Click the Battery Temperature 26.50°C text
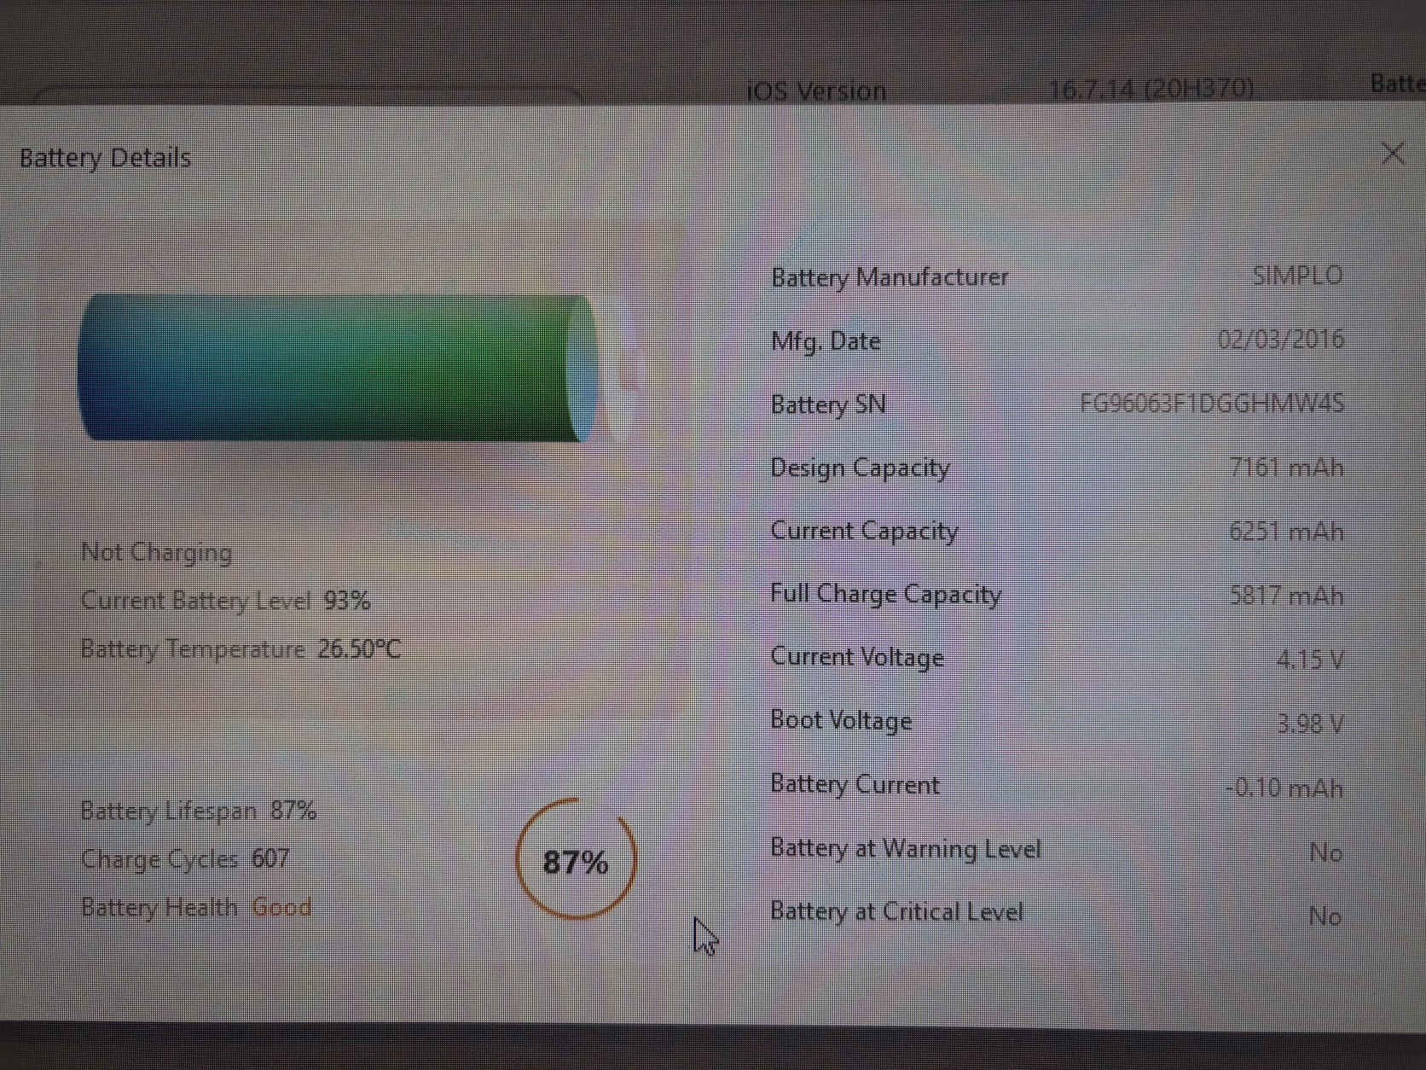Viewport: 1426px width, 1070px height. (x=241, y=649)
